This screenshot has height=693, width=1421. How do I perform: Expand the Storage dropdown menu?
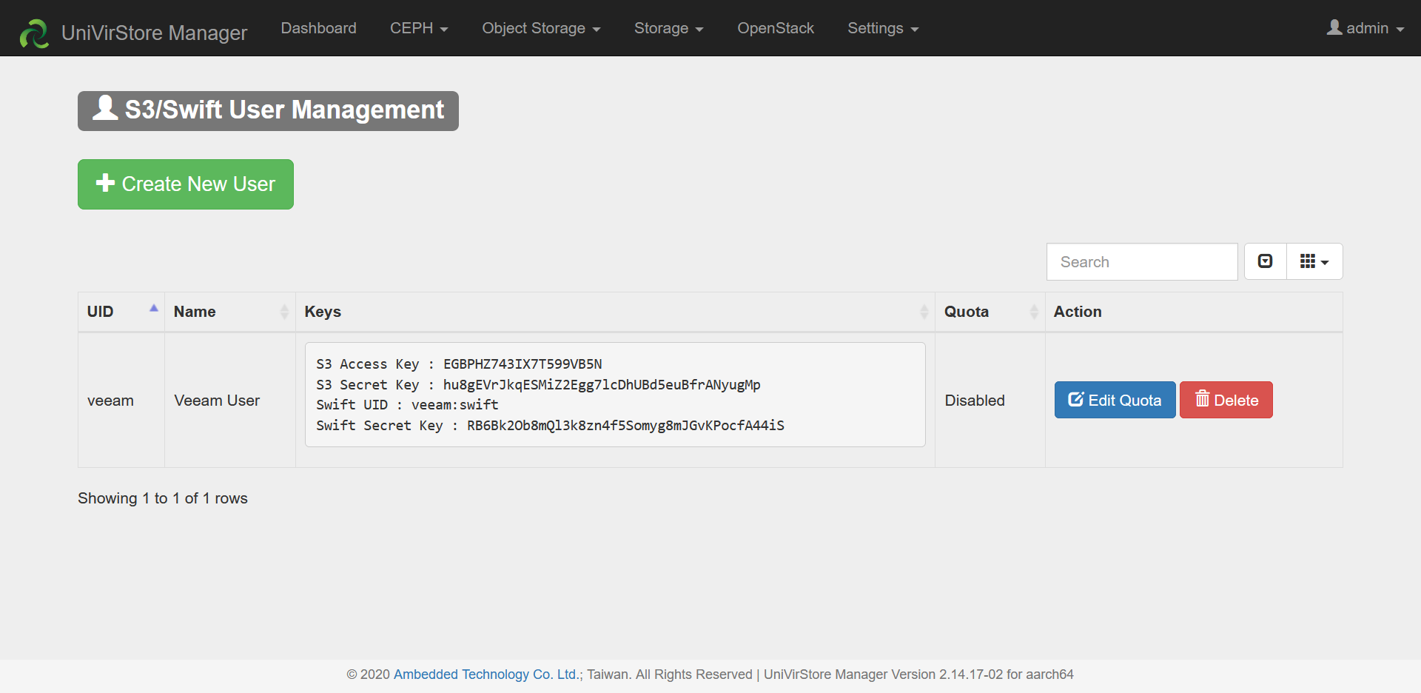668,28
